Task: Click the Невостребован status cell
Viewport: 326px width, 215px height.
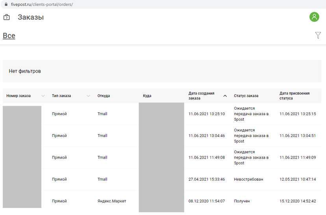Action: click(x=248, y=179)
